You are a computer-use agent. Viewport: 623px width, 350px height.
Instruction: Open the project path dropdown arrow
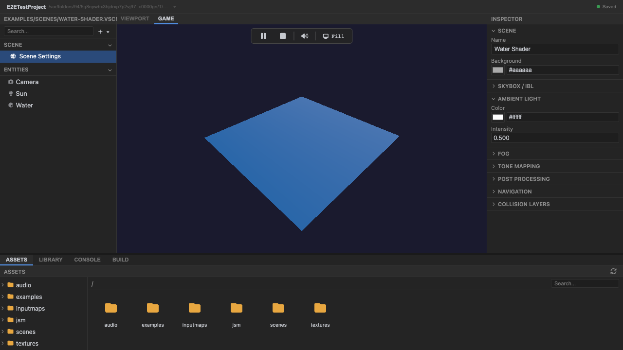click(175, 7)
